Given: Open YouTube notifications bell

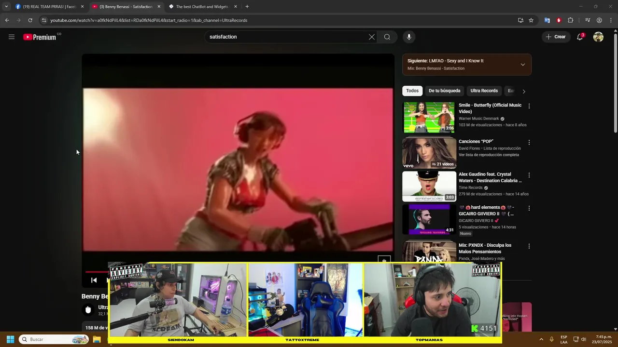Looking at the screenshot, I should [x=580, y=37].
